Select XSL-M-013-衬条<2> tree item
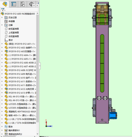This screenshot has height=137, width=132. point(22,100)
